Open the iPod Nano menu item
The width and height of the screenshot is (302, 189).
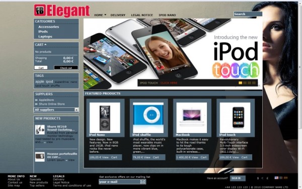coord(167,15)
